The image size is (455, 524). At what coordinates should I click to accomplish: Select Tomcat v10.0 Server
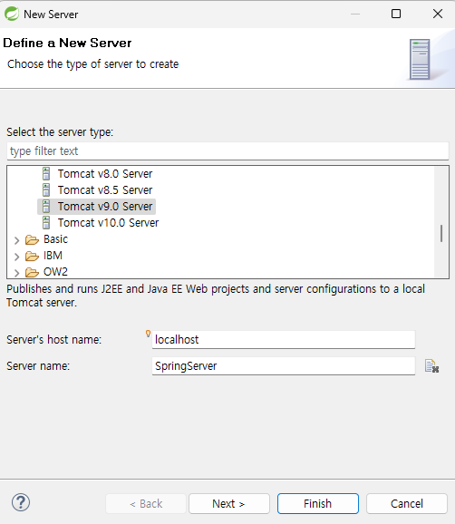click(x=108, y=223)
